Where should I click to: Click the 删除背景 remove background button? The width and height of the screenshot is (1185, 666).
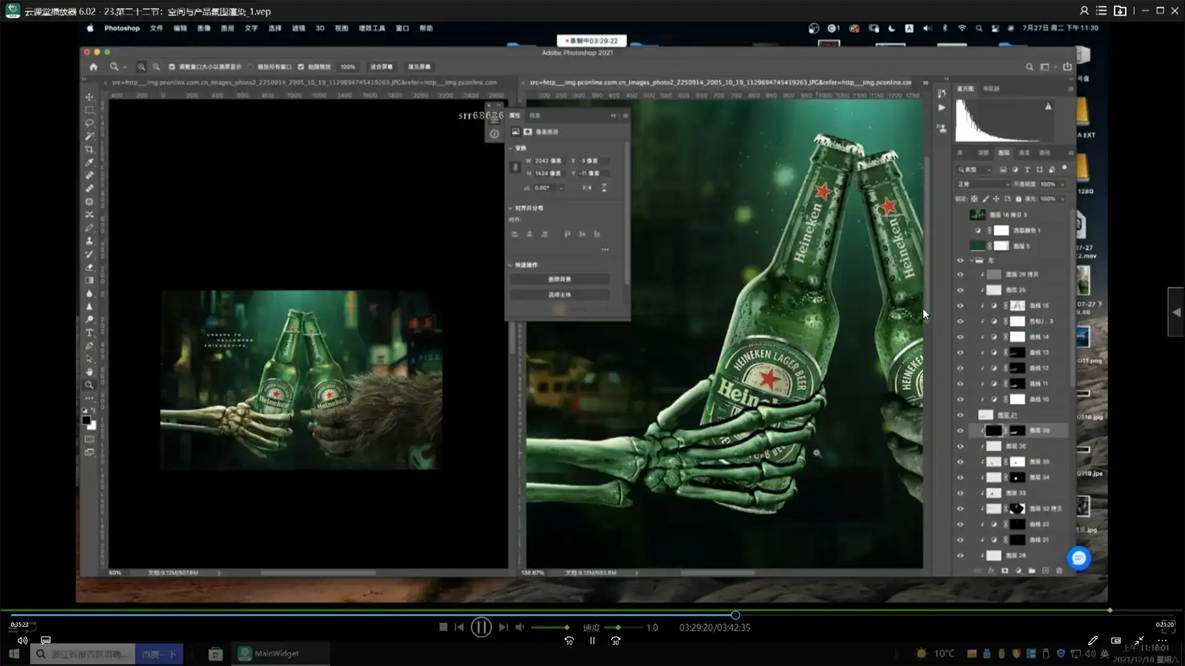[559, 279]
